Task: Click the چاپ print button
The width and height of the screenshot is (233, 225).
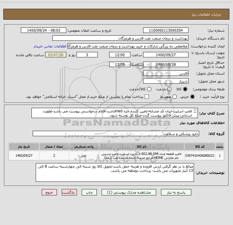Action: [x=89, y=192]
